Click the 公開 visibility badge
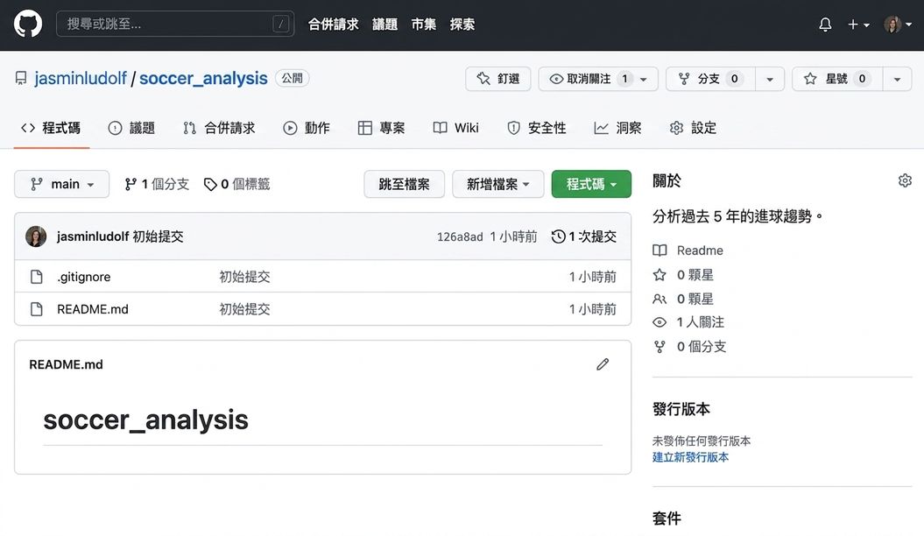This screenshot has height=536, width=924. (293, 78)
